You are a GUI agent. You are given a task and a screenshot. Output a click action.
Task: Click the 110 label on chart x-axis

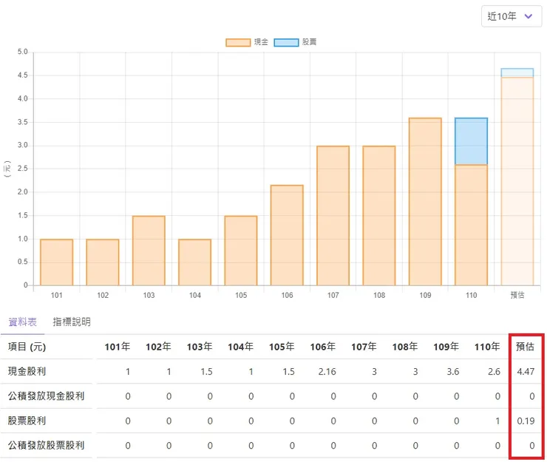coord(472,295)
